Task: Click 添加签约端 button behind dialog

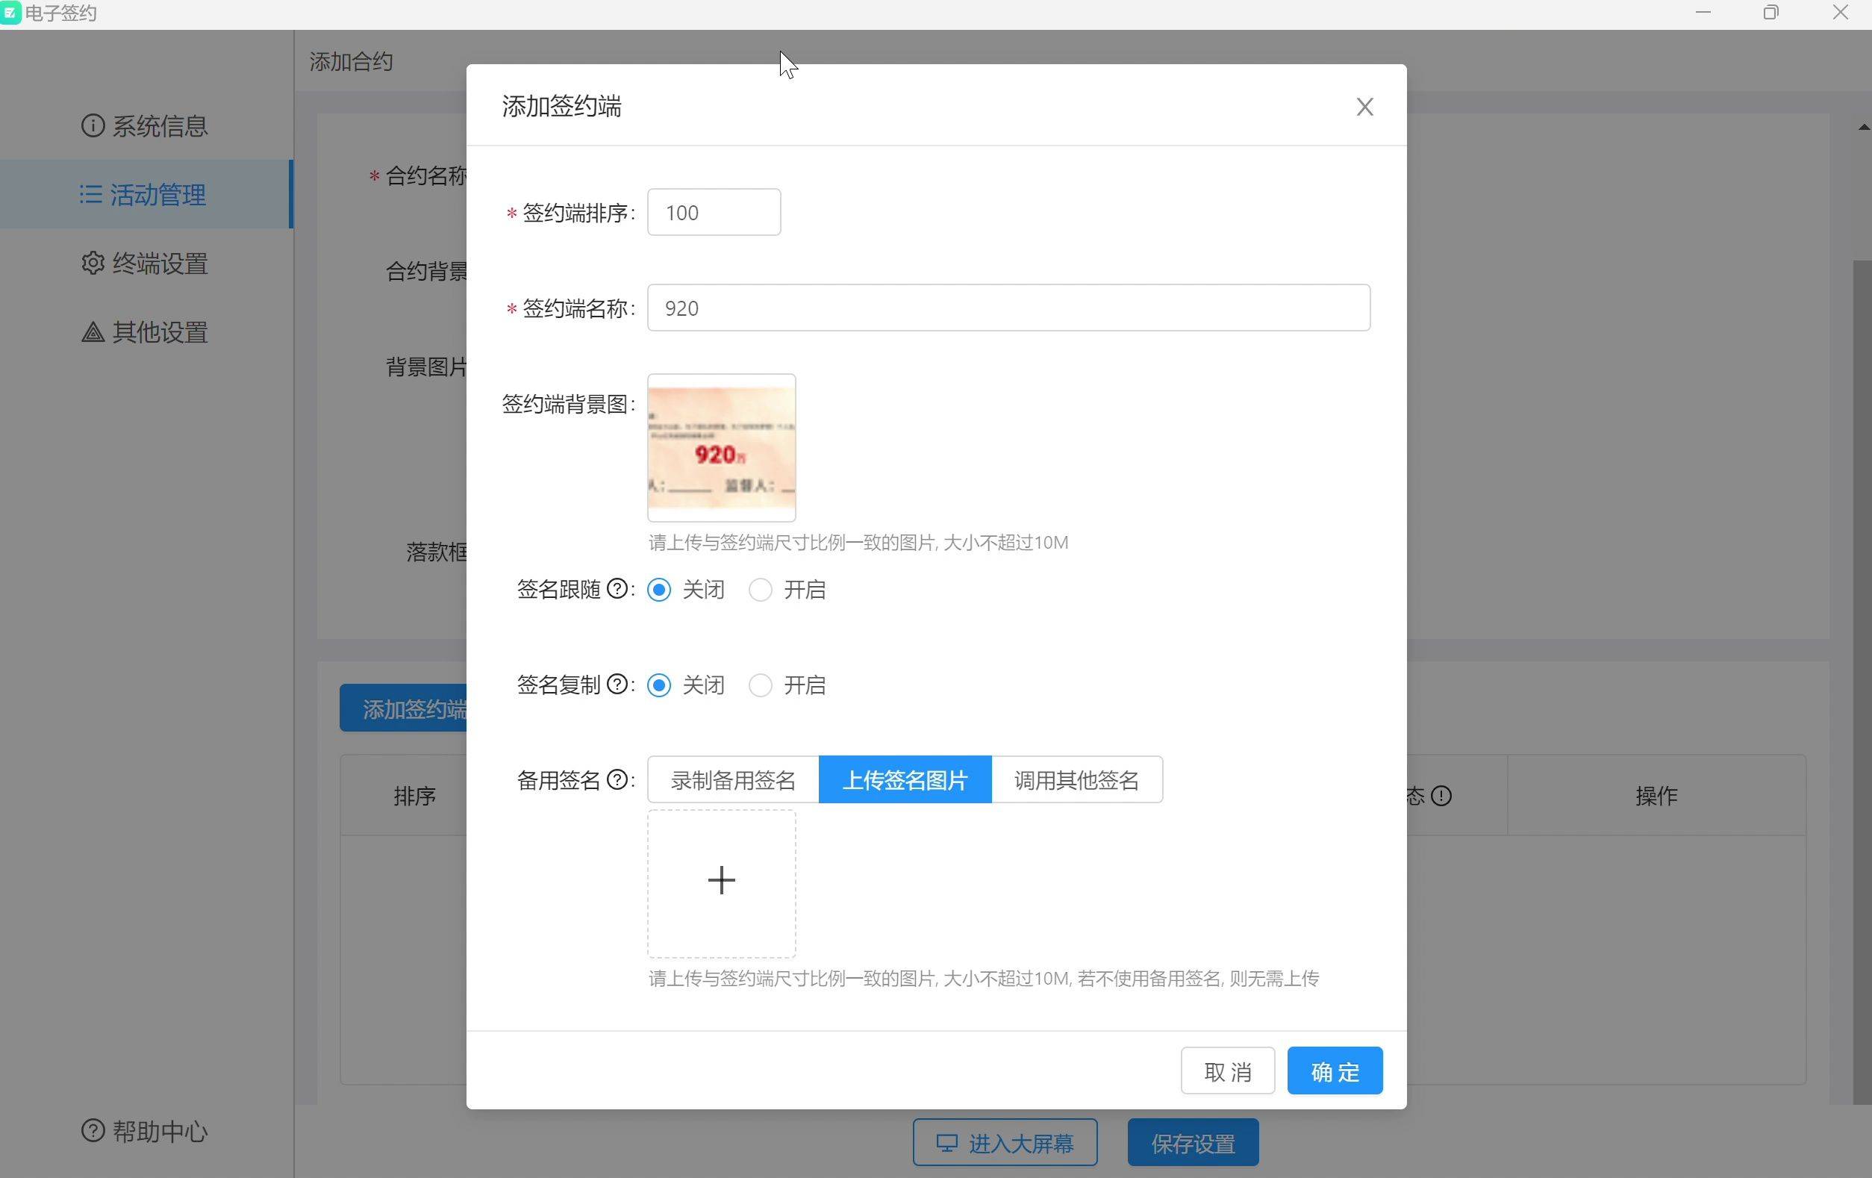Action: [x=404, y=708]
